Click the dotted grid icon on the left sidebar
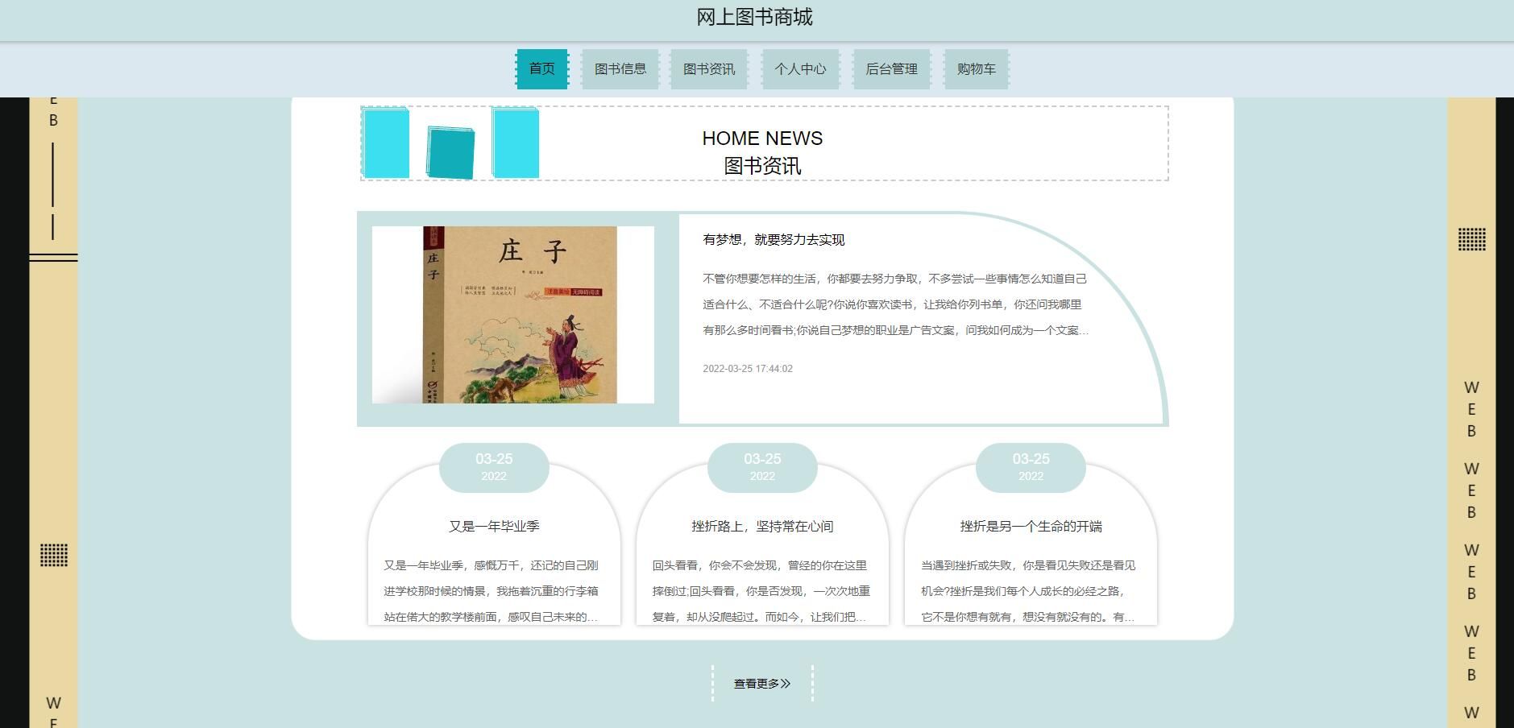Screen dimensions: 1514x728 click(x=54, y=554)
